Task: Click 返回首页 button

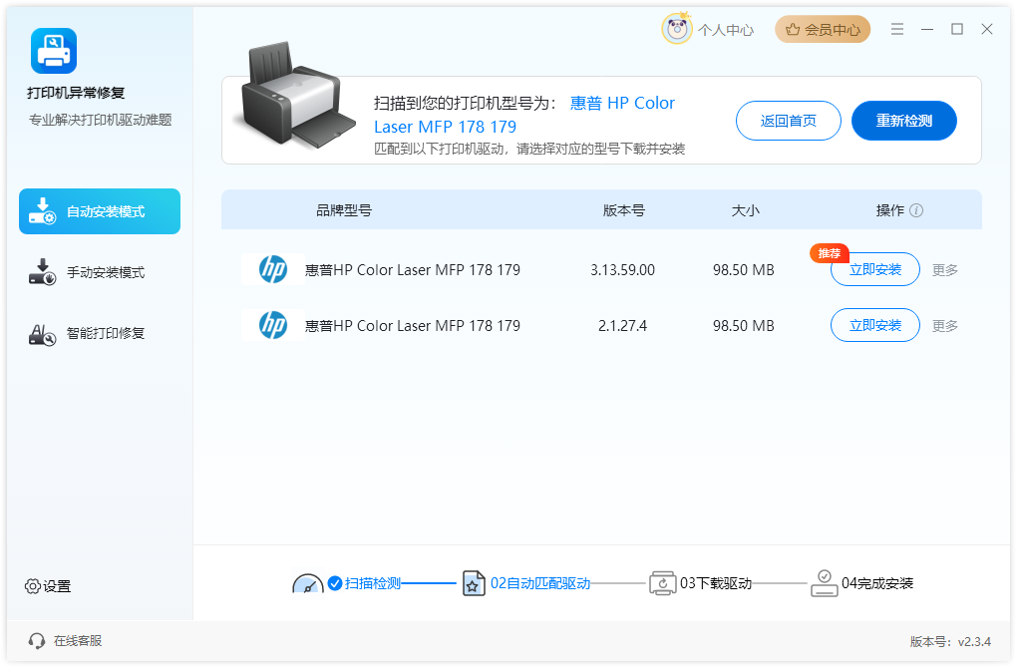Action: point(788,121)
